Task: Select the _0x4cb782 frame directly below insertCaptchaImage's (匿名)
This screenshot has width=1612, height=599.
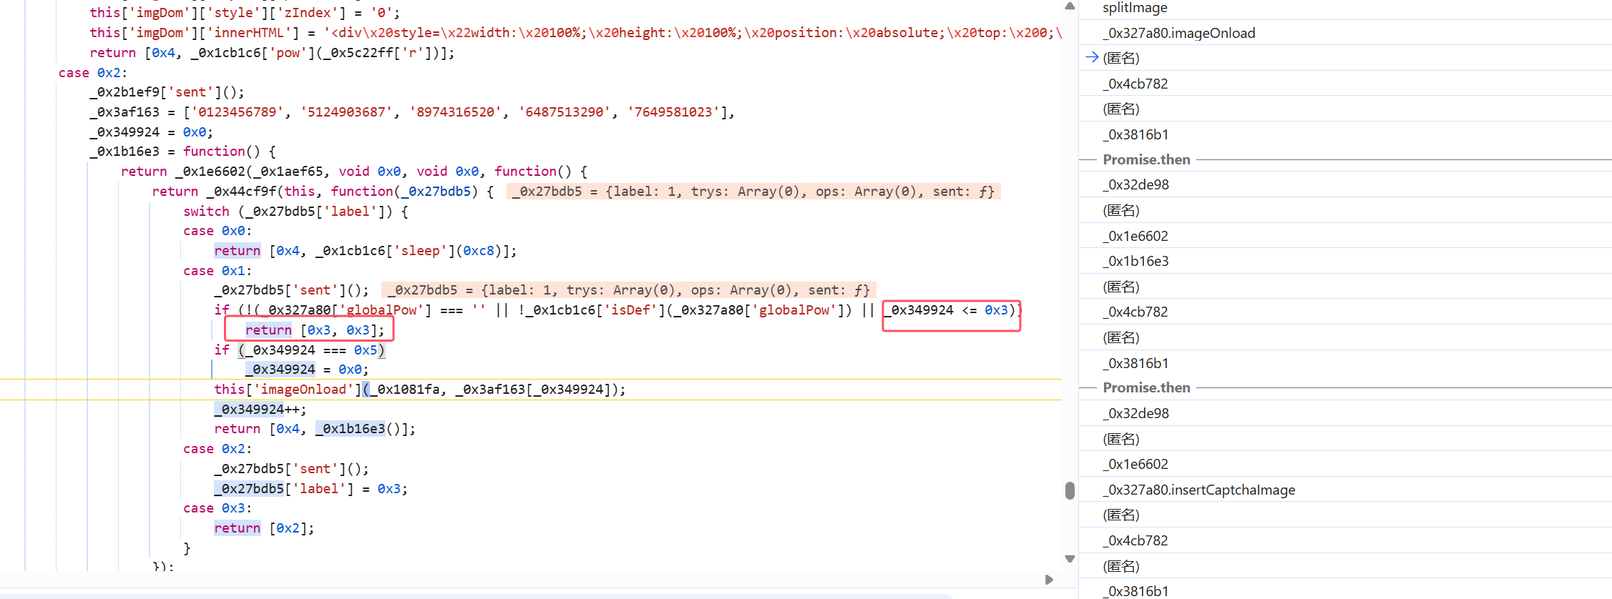Action: coord(1135,540)
